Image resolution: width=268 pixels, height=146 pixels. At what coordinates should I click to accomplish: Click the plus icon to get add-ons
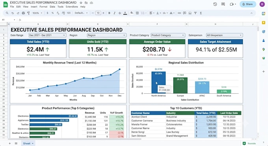263,71
